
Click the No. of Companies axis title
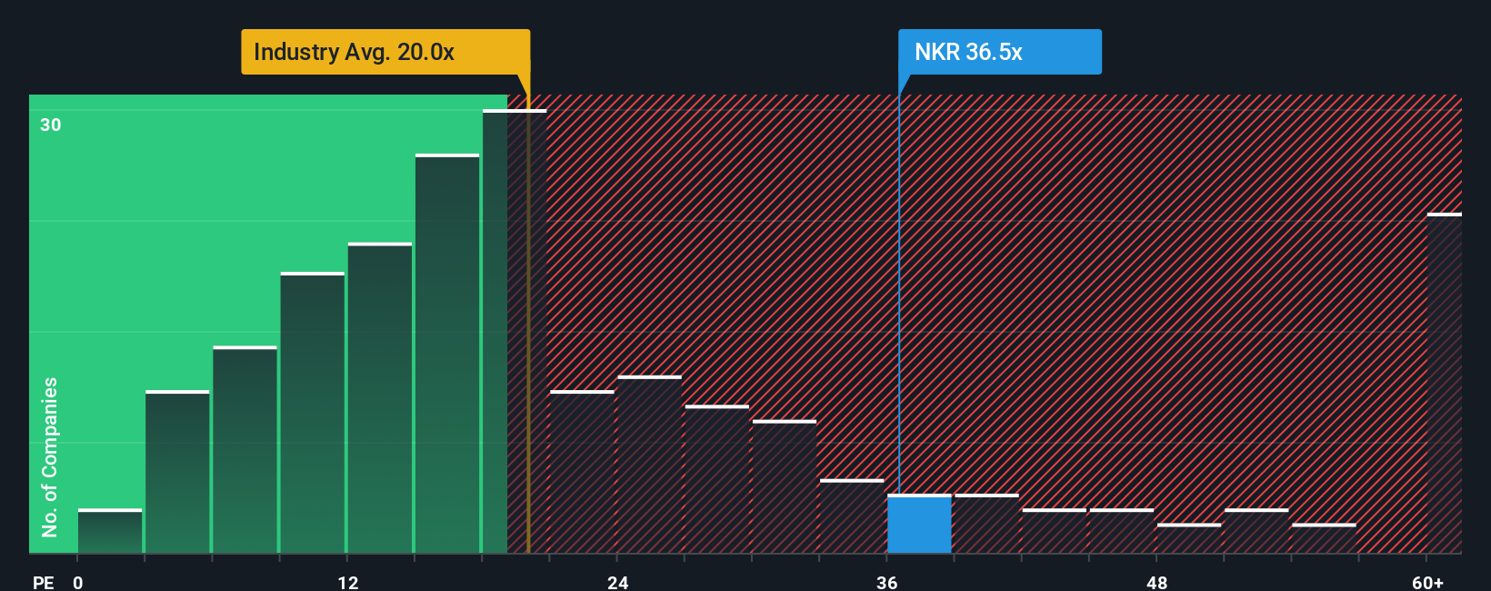click(x=50, y=456)
